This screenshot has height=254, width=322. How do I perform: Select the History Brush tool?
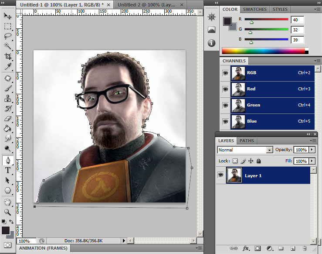click(7, 108)
